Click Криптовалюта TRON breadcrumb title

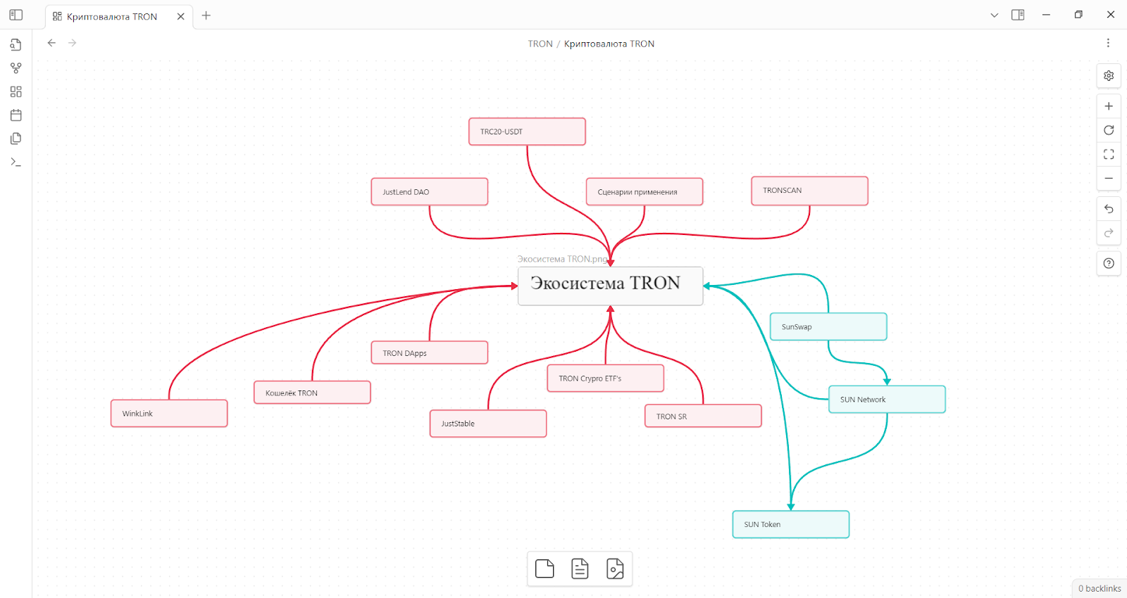609,44
